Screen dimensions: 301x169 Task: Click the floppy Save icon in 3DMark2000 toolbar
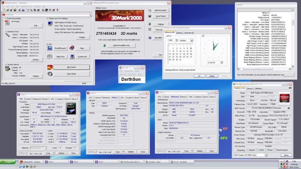coord(15,10)
